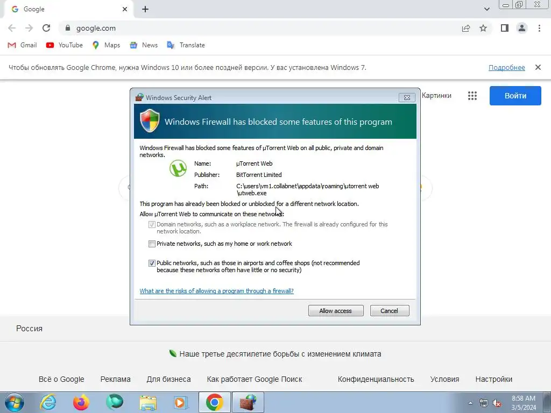Screen dimensions: 551x413
Task: Open teal swirl browser taskbar icon
Action: click(115, 402)
